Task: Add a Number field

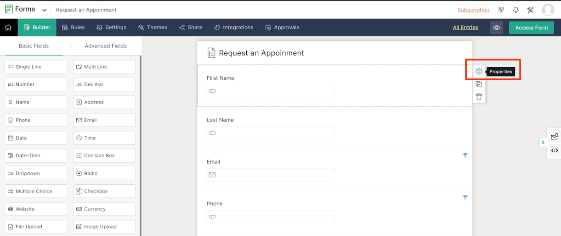Action: pyautogui.click(x=36, y=84)
